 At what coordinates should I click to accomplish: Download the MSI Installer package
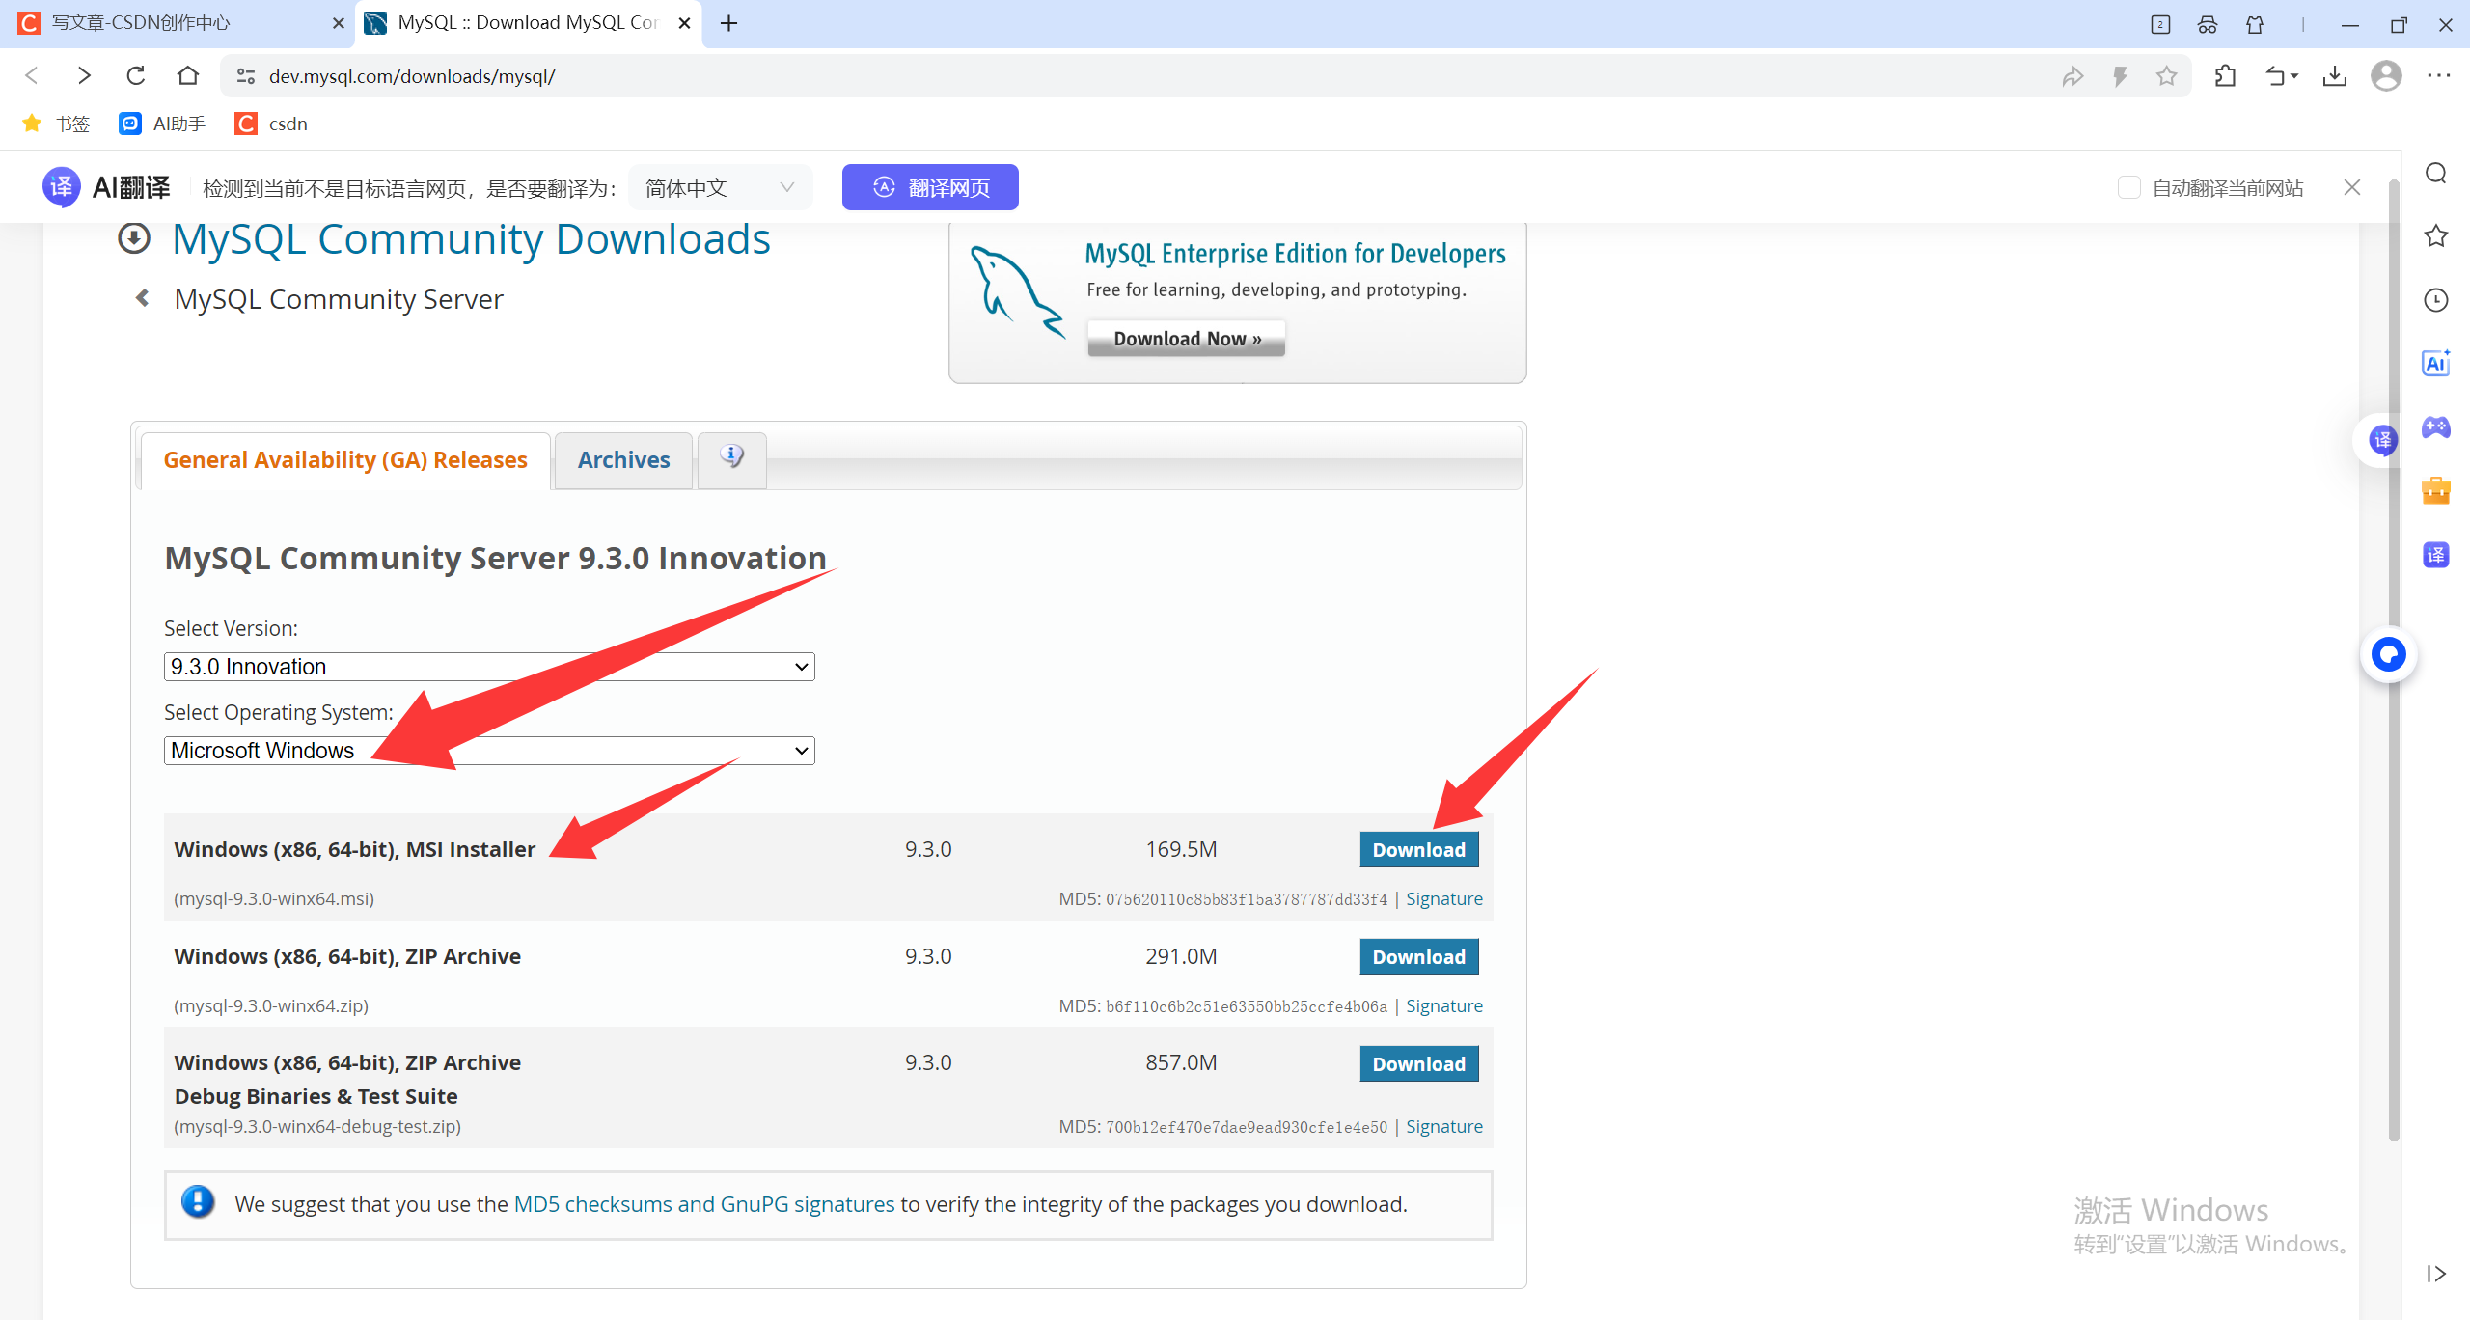point(1419,850)
